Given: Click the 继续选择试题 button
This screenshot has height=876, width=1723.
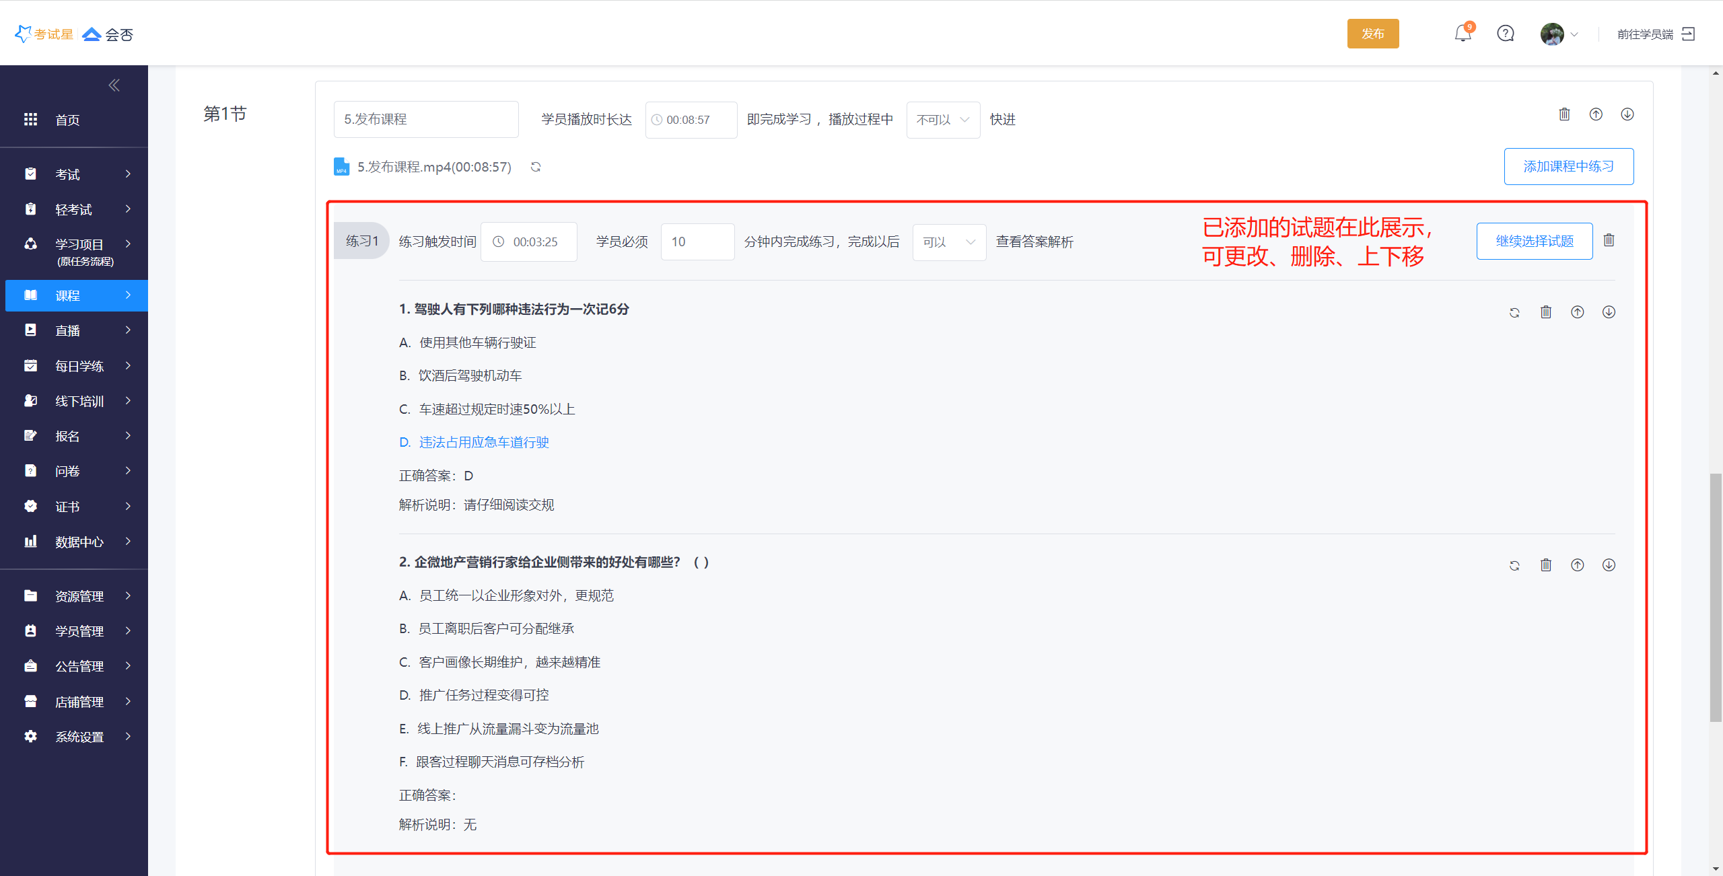Looking at the screenshot, I should (x=1534, y=241).
